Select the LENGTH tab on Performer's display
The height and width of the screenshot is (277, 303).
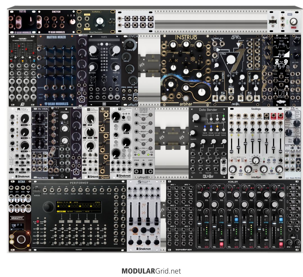click(x=78, y=211)
